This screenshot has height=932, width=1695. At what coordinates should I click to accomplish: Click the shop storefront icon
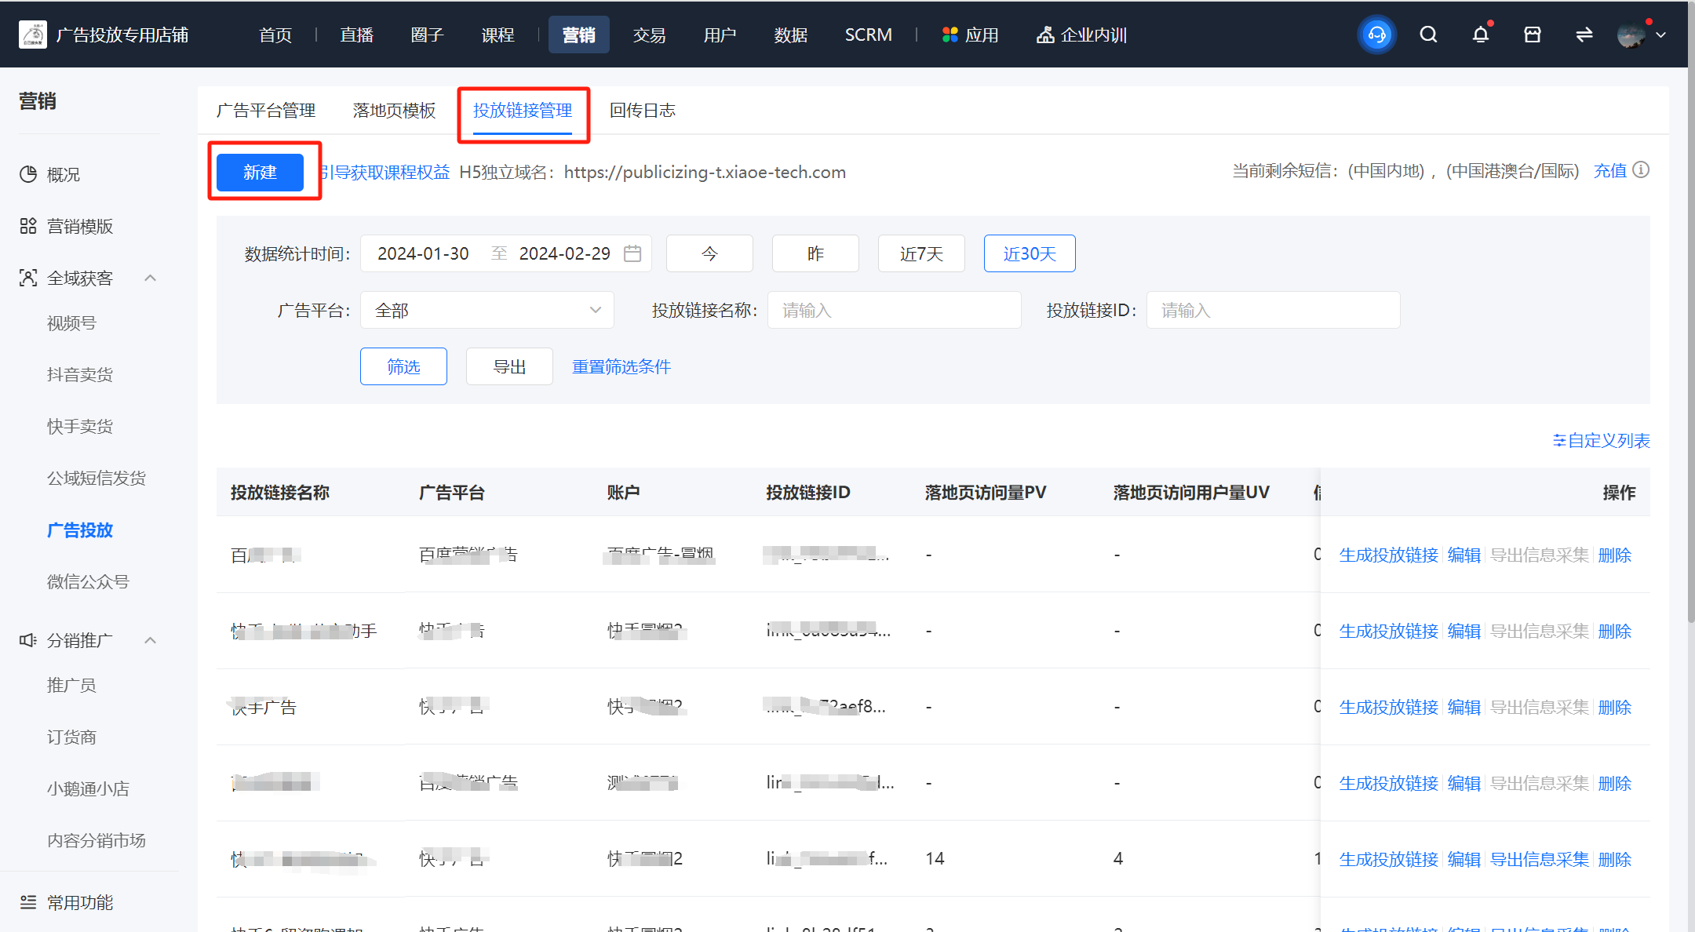pos(1532,35)
